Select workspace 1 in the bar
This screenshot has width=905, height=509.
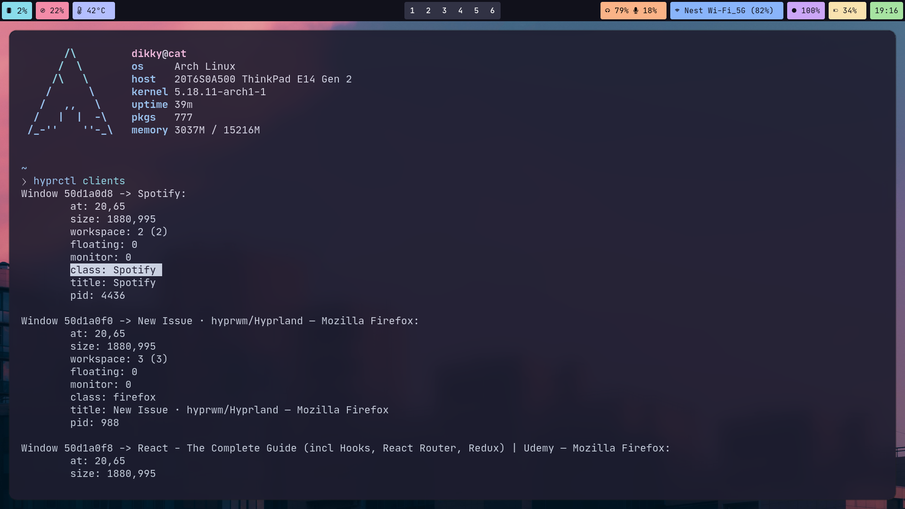pos(412,10)
